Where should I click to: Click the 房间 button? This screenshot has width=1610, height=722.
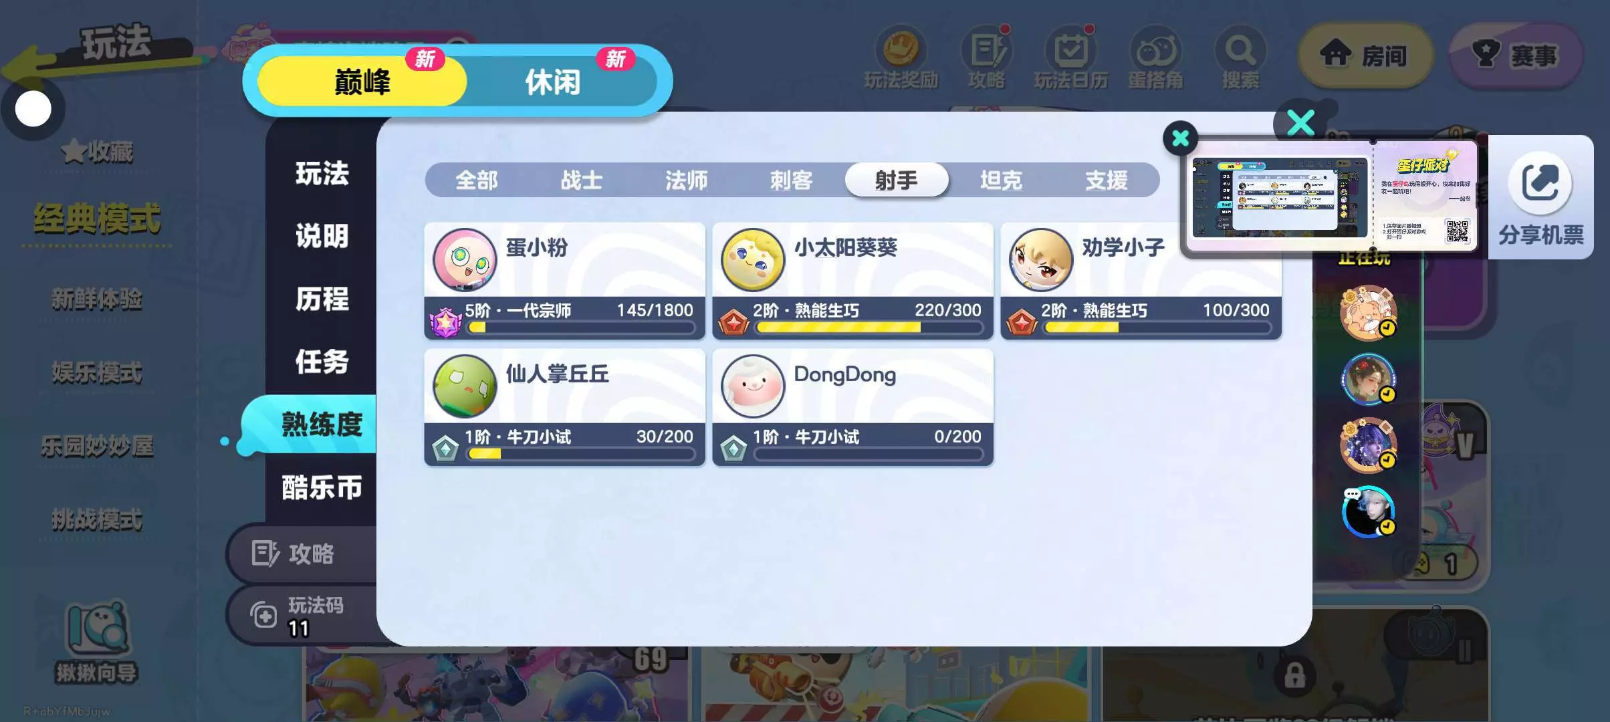1365,55
